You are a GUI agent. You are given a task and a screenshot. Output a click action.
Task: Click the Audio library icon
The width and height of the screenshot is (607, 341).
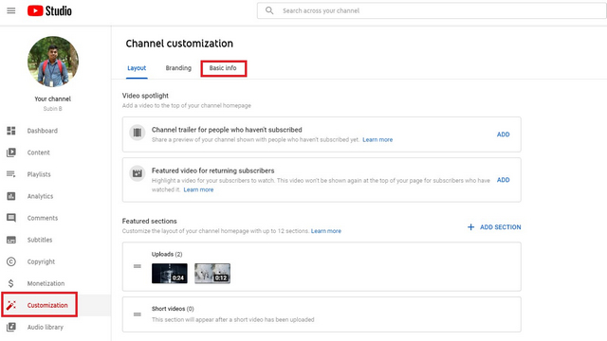pos(11,327)
